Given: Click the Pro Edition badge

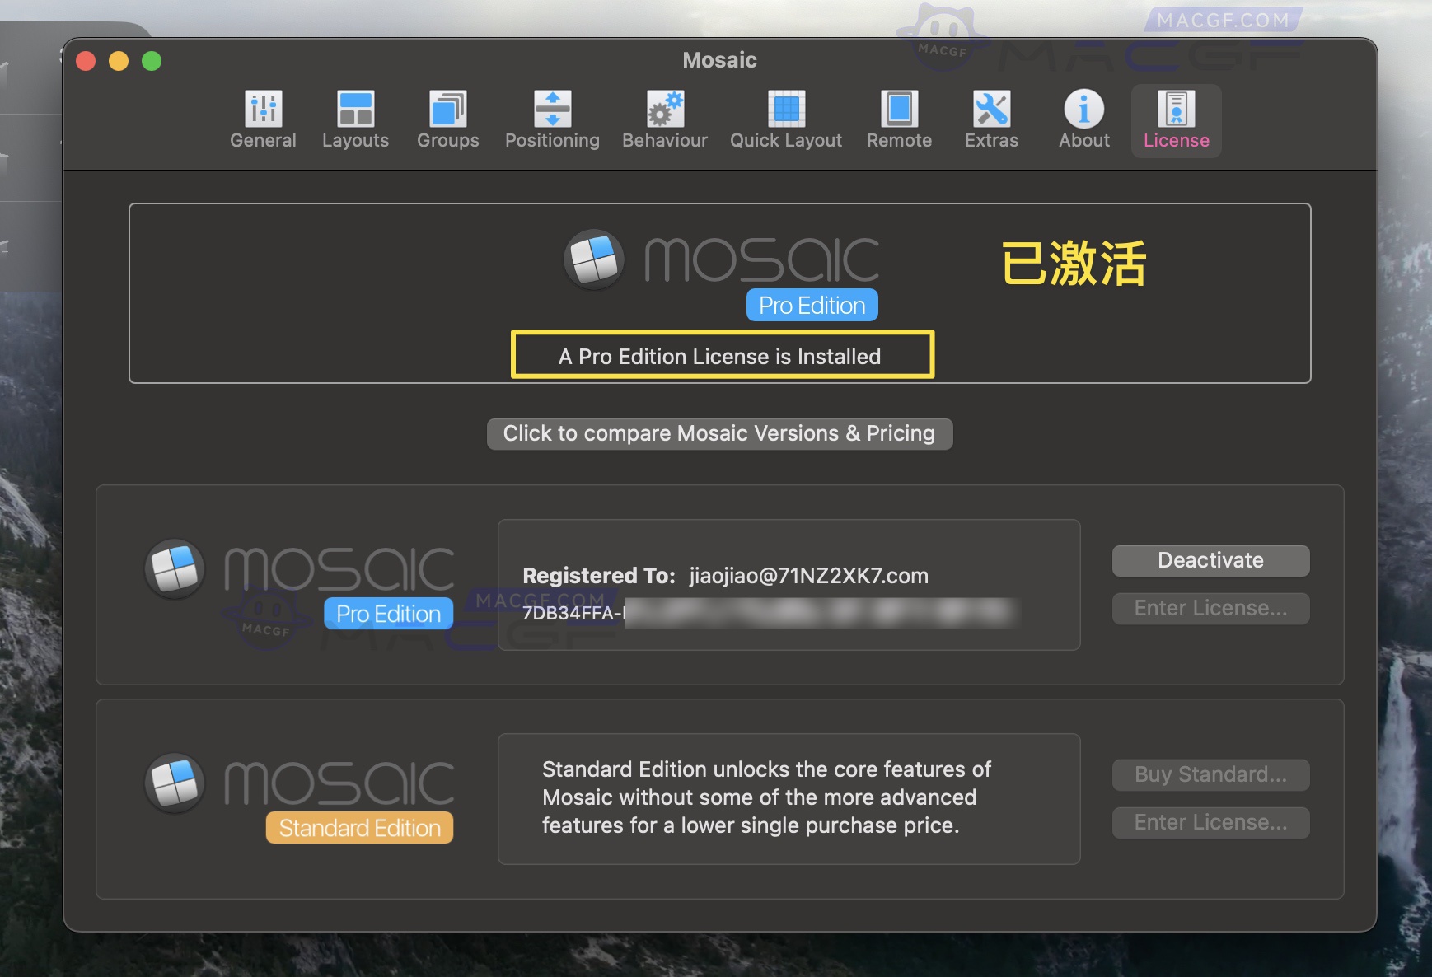Looking at the screenshot, I should [x=387, y=613].
